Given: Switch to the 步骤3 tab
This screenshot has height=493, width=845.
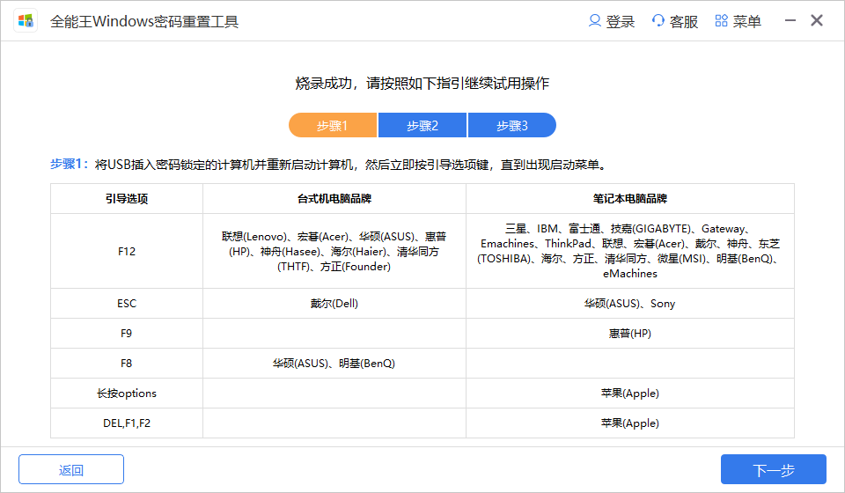Looking at the screenshot, I should (511, 126).
